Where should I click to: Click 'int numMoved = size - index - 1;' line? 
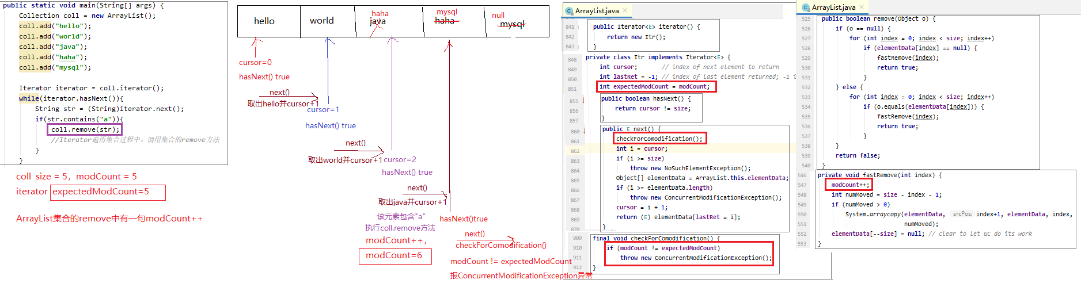(886, 194)
